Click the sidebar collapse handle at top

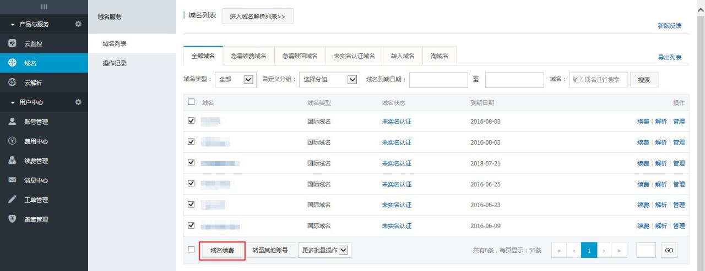pyautogui.click(x=44, y=7)
